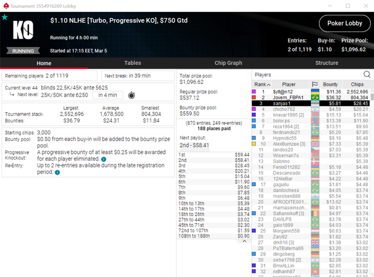374x277 pixels.
Task: Click the yellow color tag for AlexBurnzee
Action: 254,144
